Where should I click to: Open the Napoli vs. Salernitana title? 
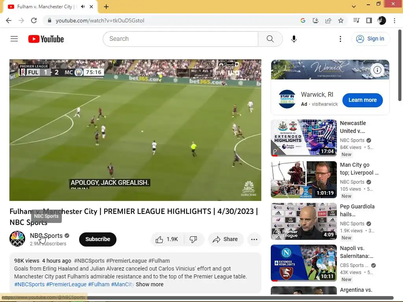coord(357,252)
